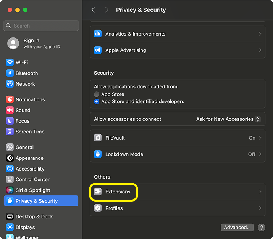This screenshot has height=239, width=273.
Task: Expand Analytics & Improvements chevron
Action: coord(260,34)
